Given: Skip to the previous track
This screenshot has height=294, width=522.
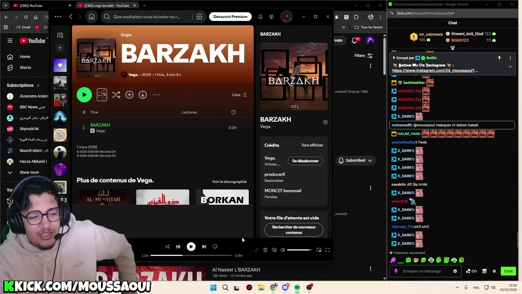Looking at the screenshot, I should pyautogui.click(x=178, y=247).
